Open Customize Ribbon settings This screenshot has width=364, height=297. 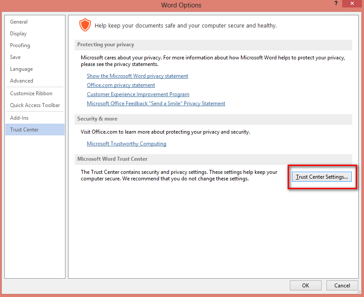coord(35,93)
